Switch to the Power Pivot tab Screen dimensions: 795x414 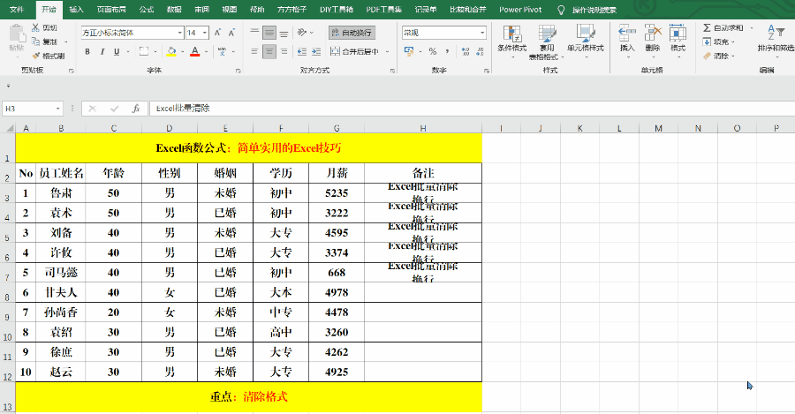[520, 9]
